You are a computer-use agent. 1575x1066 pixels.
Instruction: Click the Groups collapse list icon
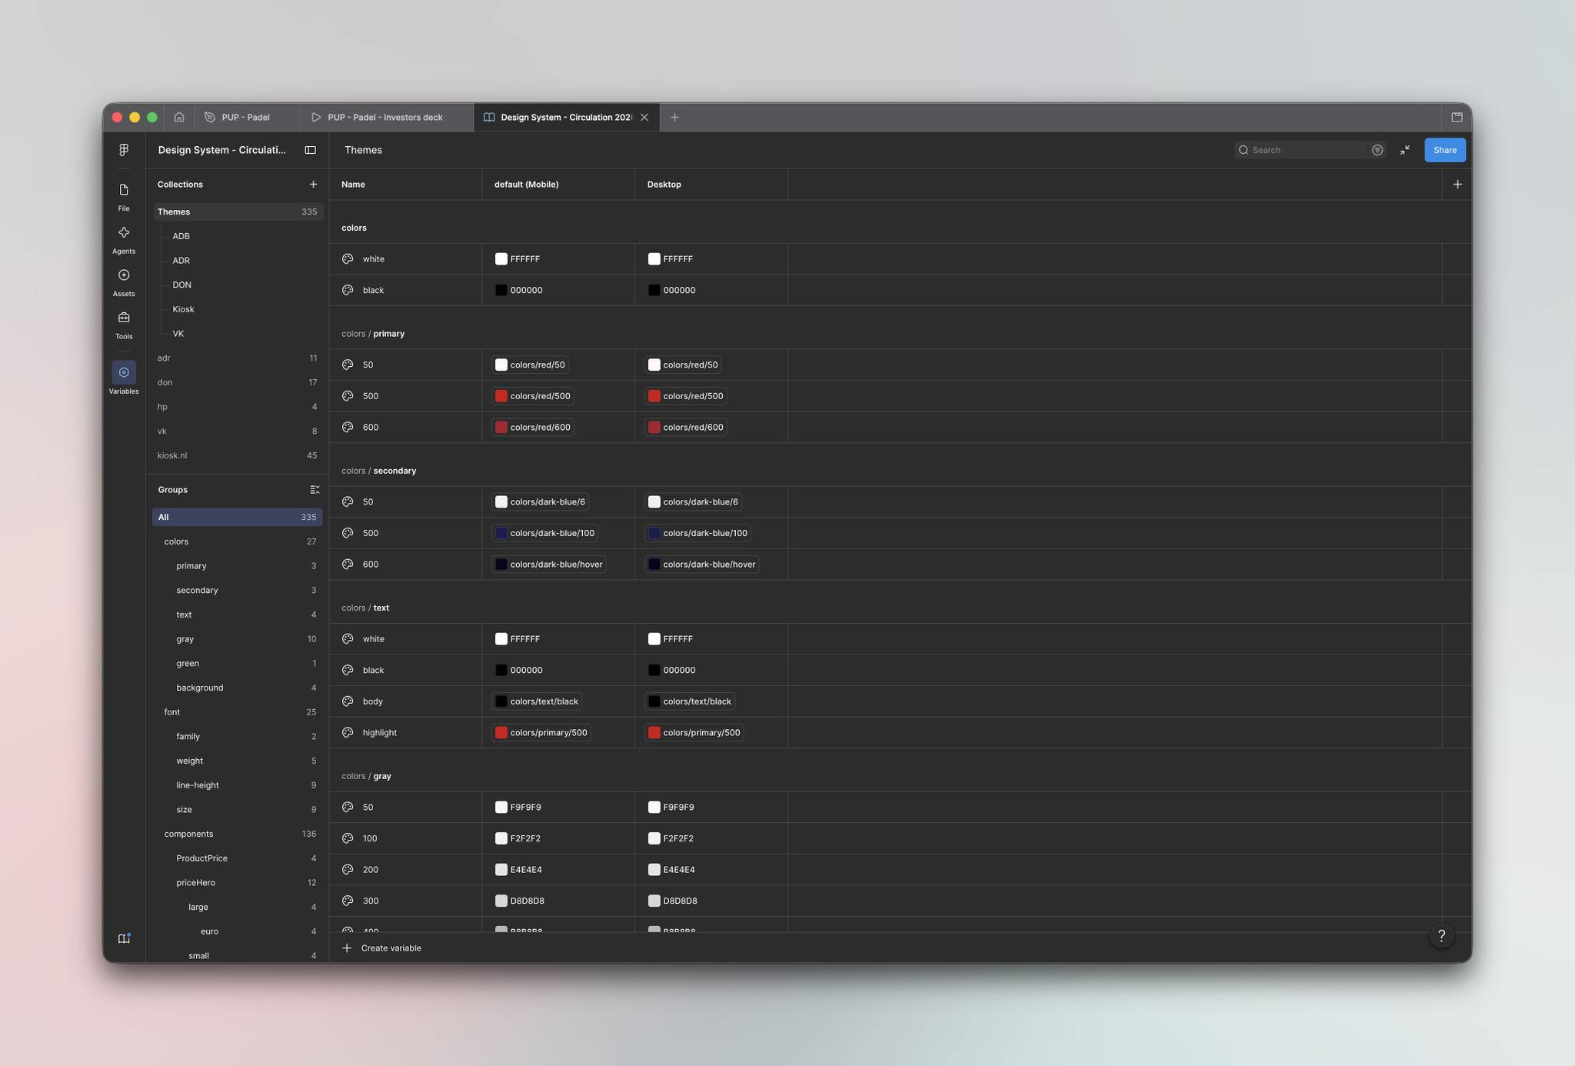[315, 490]
